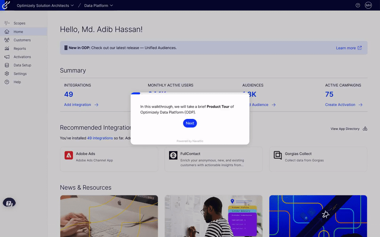Click the View App Directory icon
The width and height of the screenshot is (380, 237).
365,129
